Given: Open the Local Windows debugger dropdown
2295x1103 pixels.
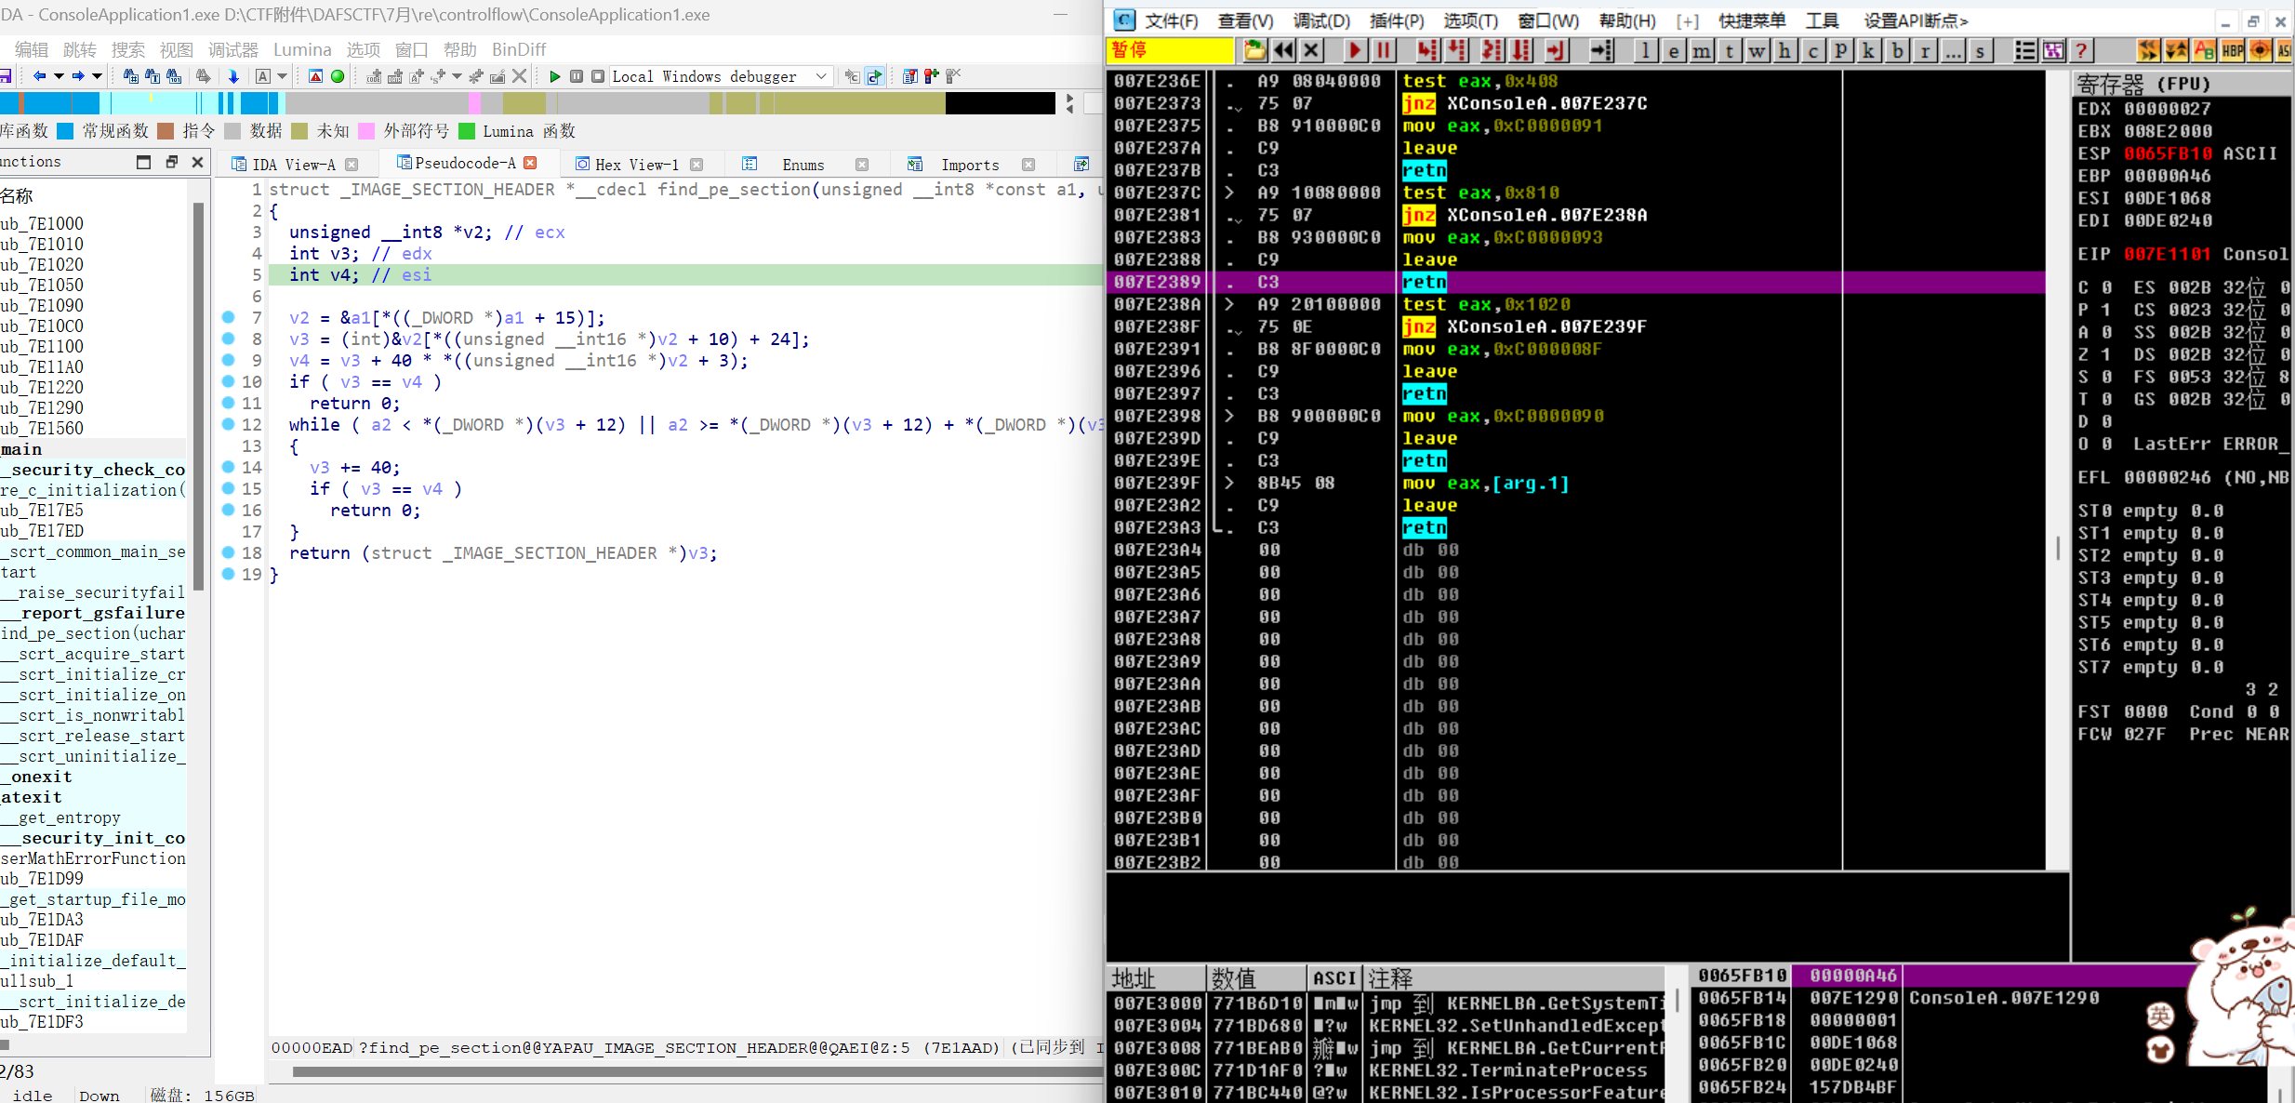Looking at the screenshot, I should 821,76.
